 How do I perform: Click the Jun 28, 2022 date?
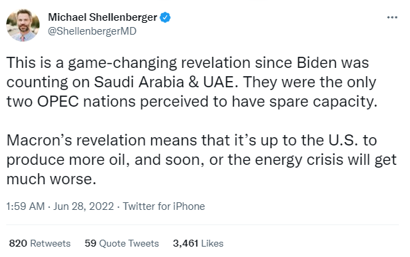pyautogui.click(x=84, y=206)
